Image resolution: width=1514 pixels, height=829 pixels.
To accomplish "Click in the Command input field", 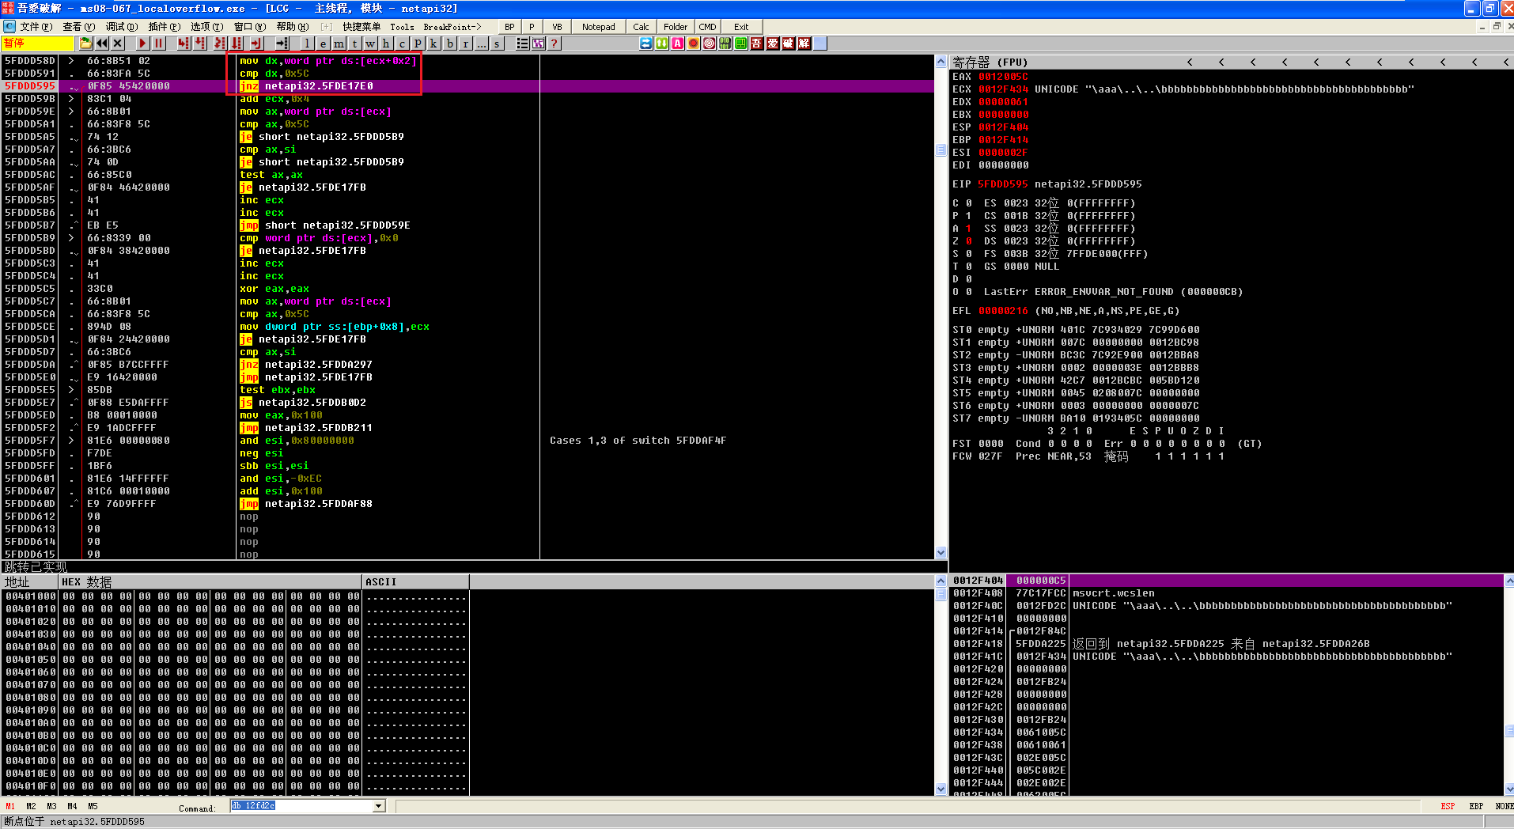I will pyautogui.click(x=301, y=806).
